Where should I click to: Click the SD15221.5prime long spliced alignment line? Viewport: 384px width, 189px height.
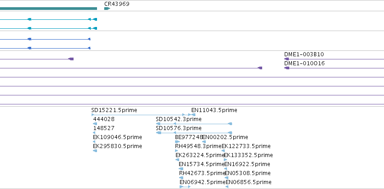[x=141, y=115]
